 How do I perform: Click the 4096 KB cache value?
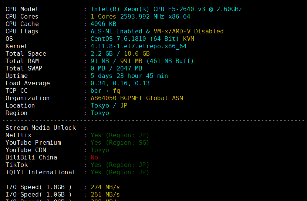[103, 24]
